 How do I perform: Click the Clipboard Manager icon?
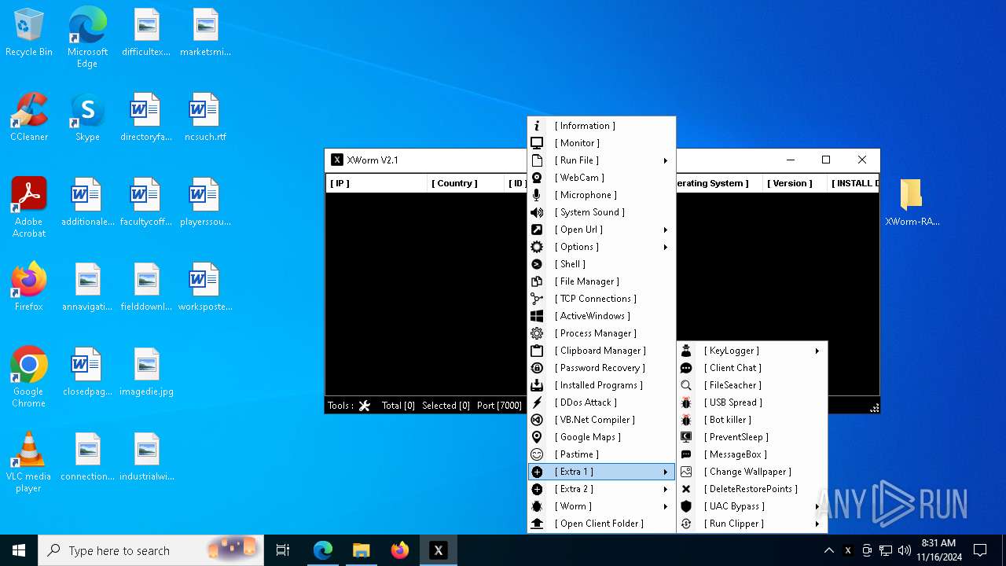(537, 351)
